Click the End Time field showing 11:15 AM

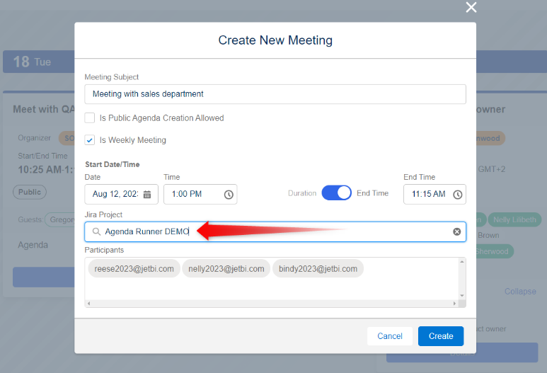point(434,194)
